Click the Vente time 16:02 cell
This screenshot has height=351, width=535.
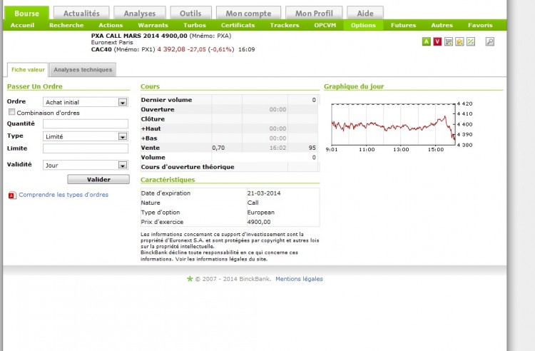(x=277, y=148)
